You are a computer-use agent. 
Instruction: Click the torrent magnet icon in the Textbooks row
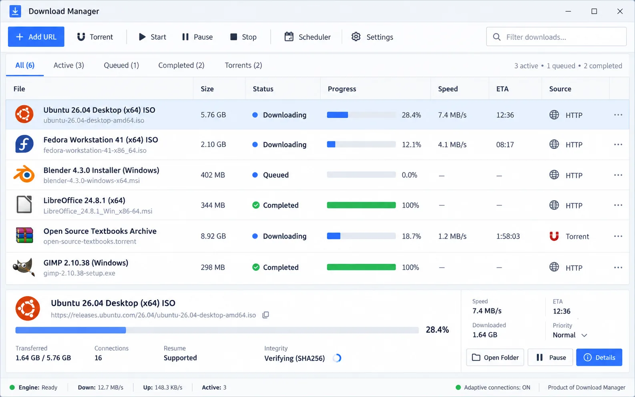click(554, 236)
